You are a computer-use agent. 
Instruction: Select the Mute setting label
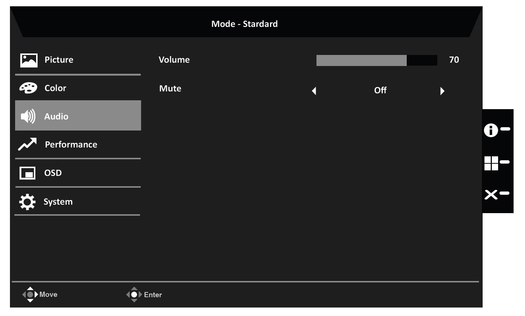coord(170,88)
